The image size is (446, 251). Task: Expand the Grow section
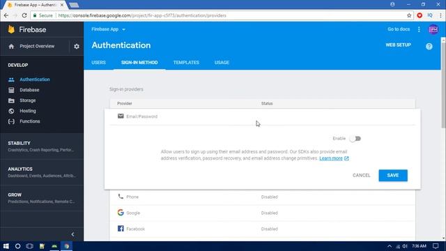(42, 198)
